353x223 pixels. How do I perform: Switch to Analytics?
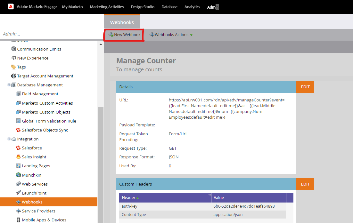(x=192, y=7)
